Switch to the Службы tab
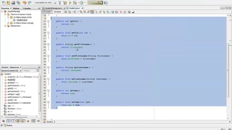The image size is (232, 130). coord(27,8)
